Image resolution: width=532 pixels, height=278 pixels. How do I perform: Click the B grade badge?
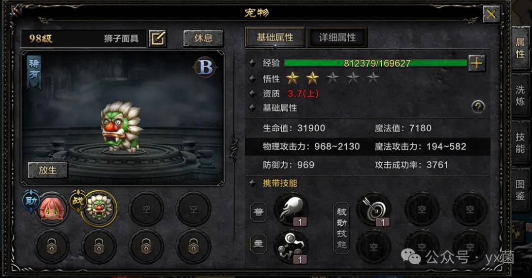(205, 67)
